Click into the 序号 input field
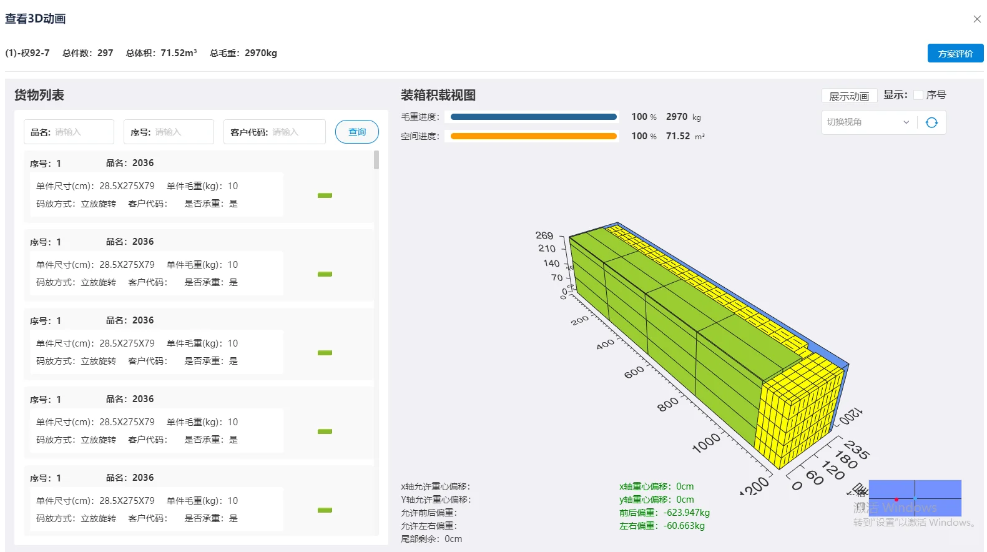Image resolution: width=987 pixels, height=552 pixels. point(181,132)
